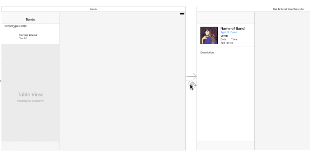Select the Name of Band label

[x=232, y=28]
